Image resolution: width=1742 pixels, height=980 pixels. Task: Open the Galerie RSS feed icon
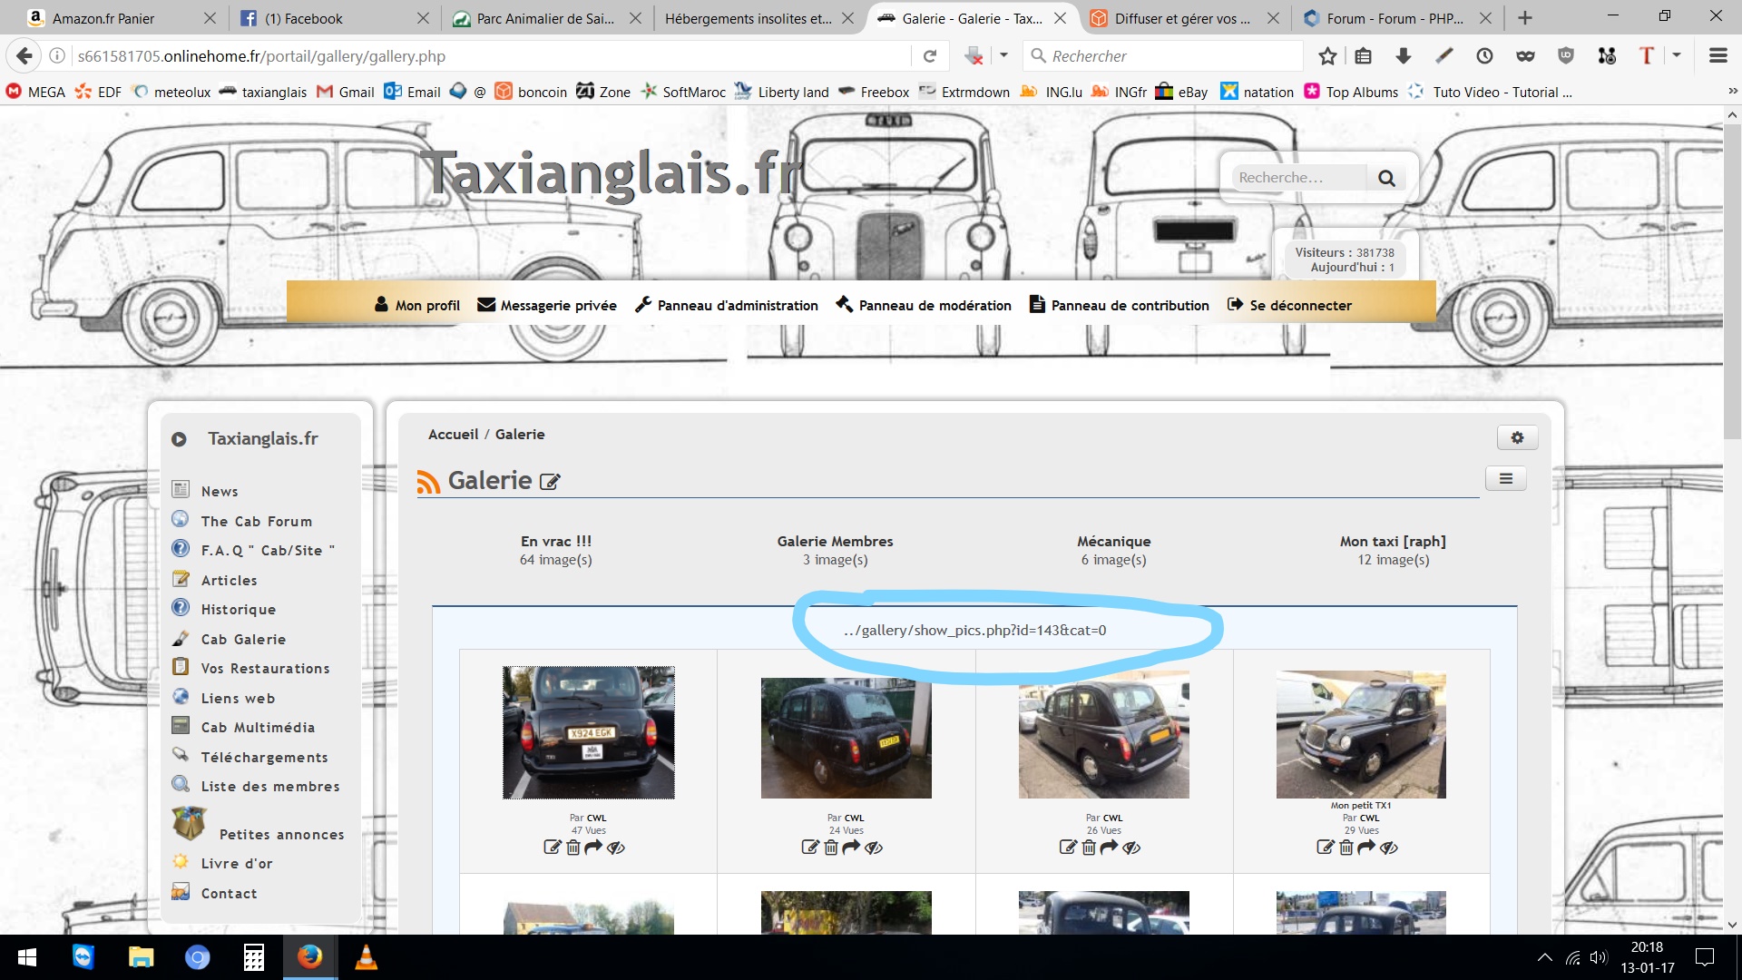point(428,482)
